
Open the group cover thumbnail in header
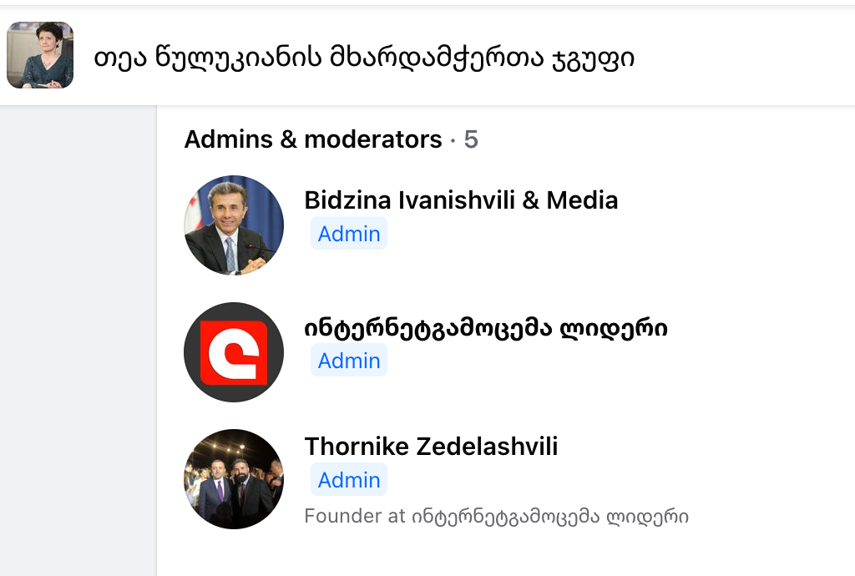(x=40, y=55)
